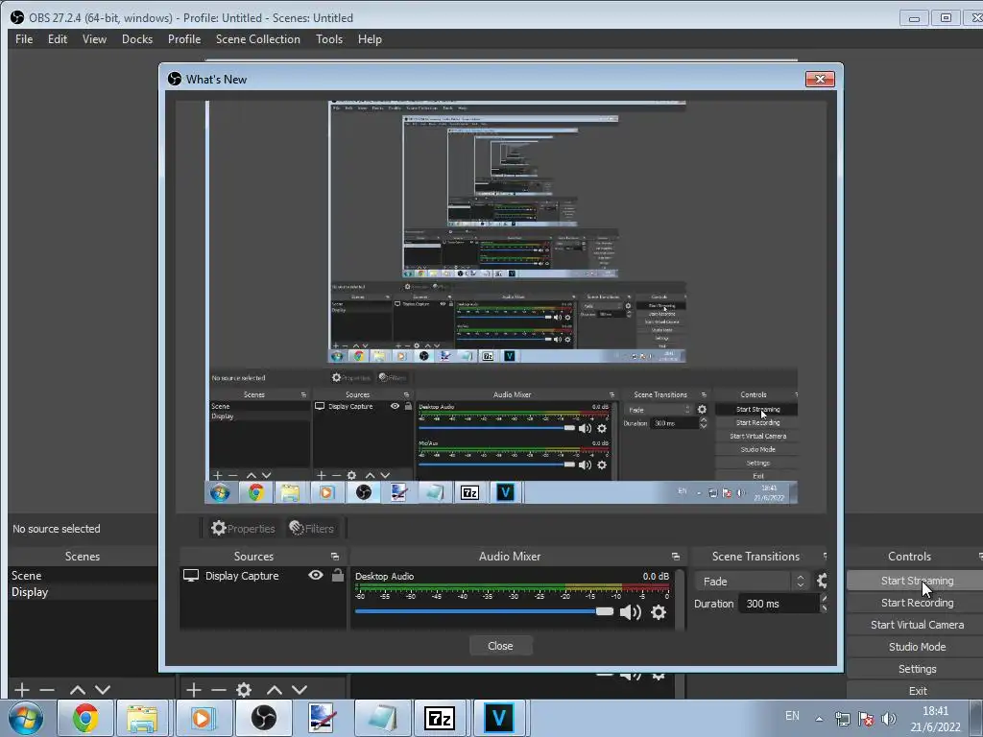Open the Scene Collection menu

[257, 38]
